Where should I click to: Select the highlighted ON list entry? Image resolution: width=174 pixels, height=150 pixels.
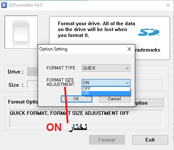click(x=106, y=93)
